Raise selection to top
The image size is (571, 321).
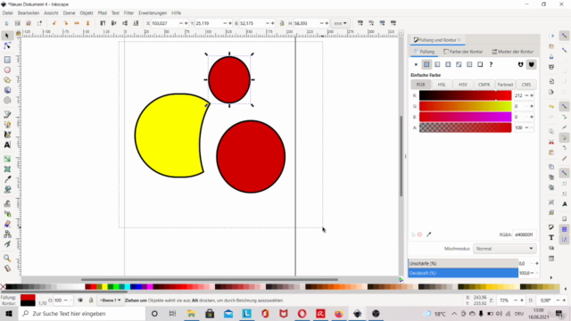[103, 23]
